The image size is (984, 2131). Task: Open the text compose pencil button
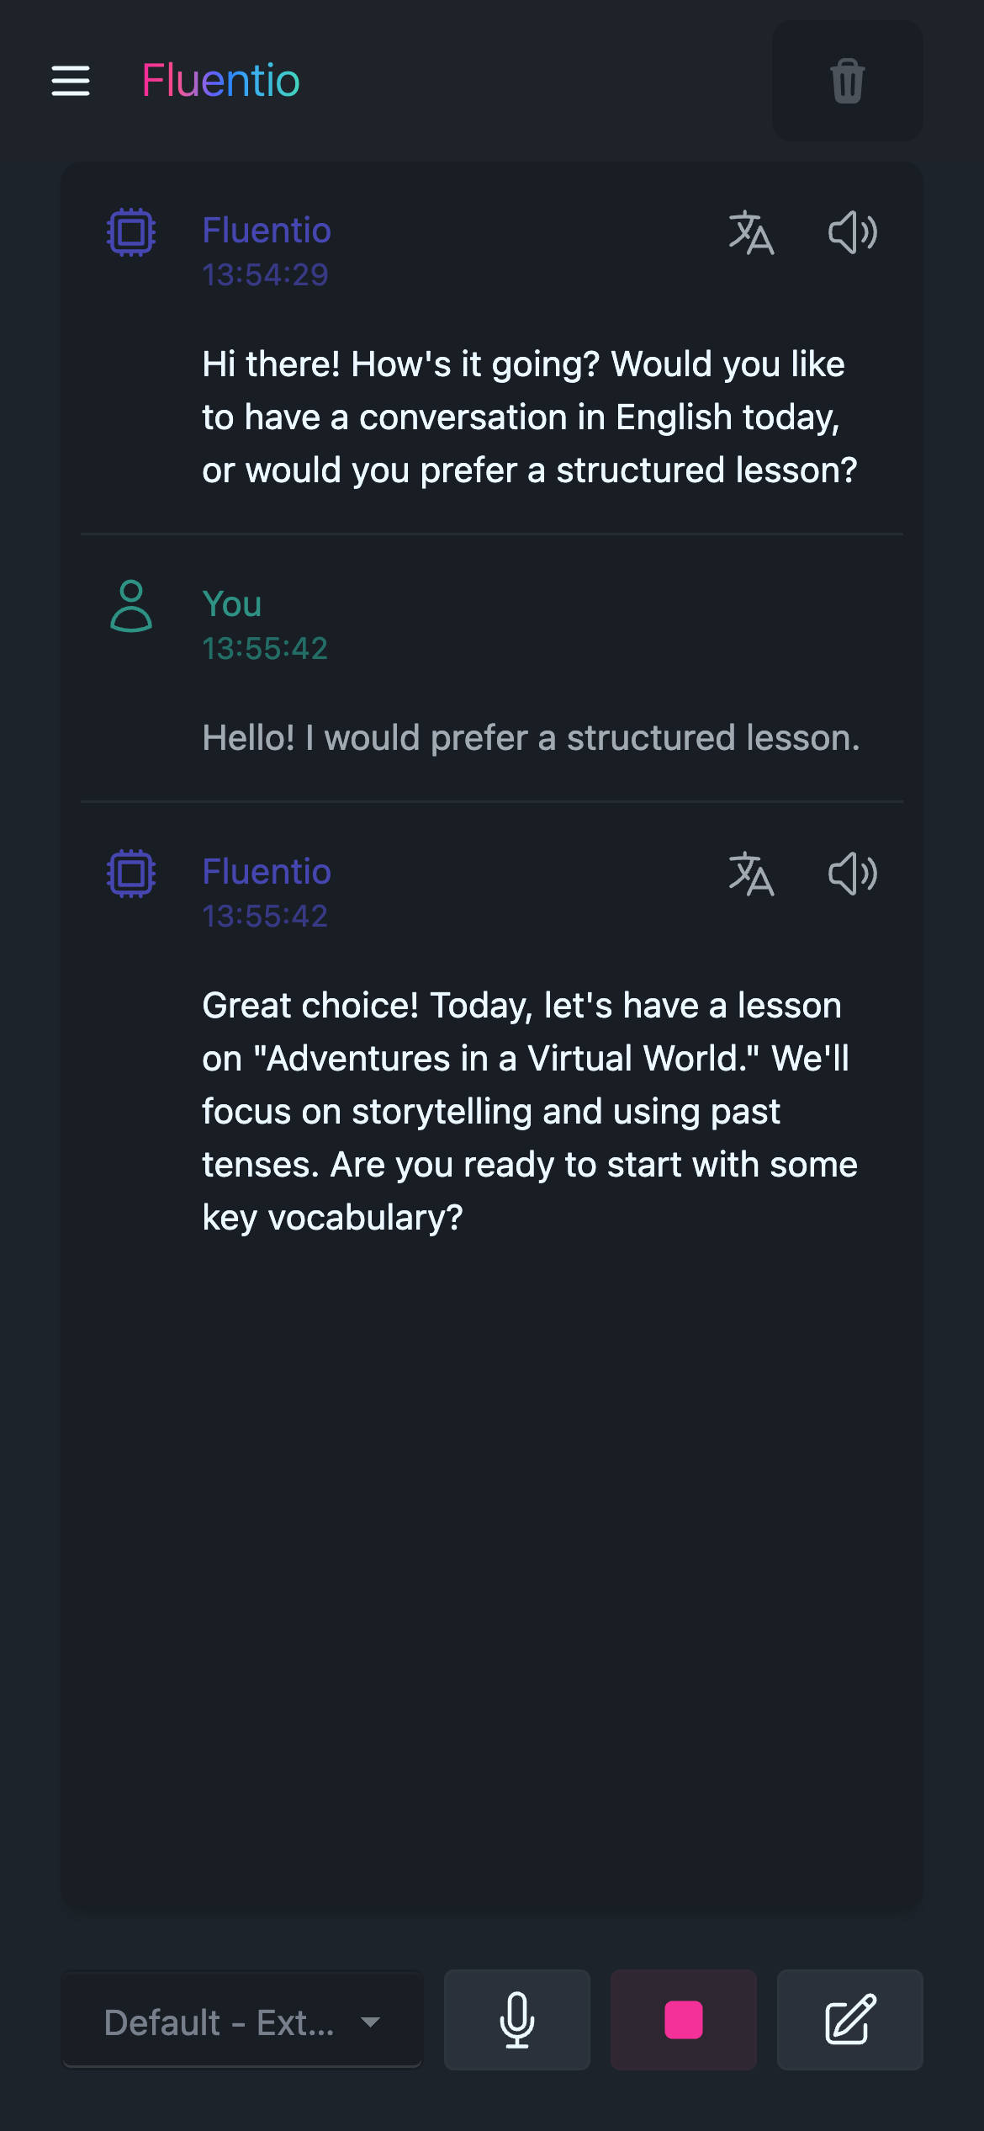pos(850,2020)
